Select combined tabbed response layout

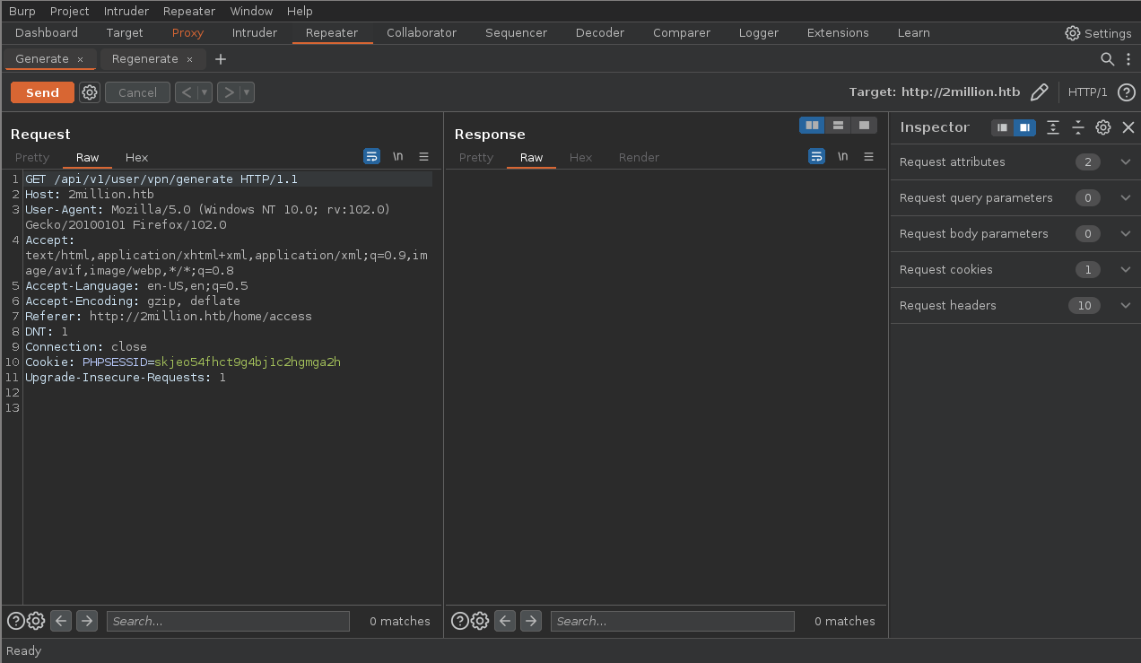(864, 126)
